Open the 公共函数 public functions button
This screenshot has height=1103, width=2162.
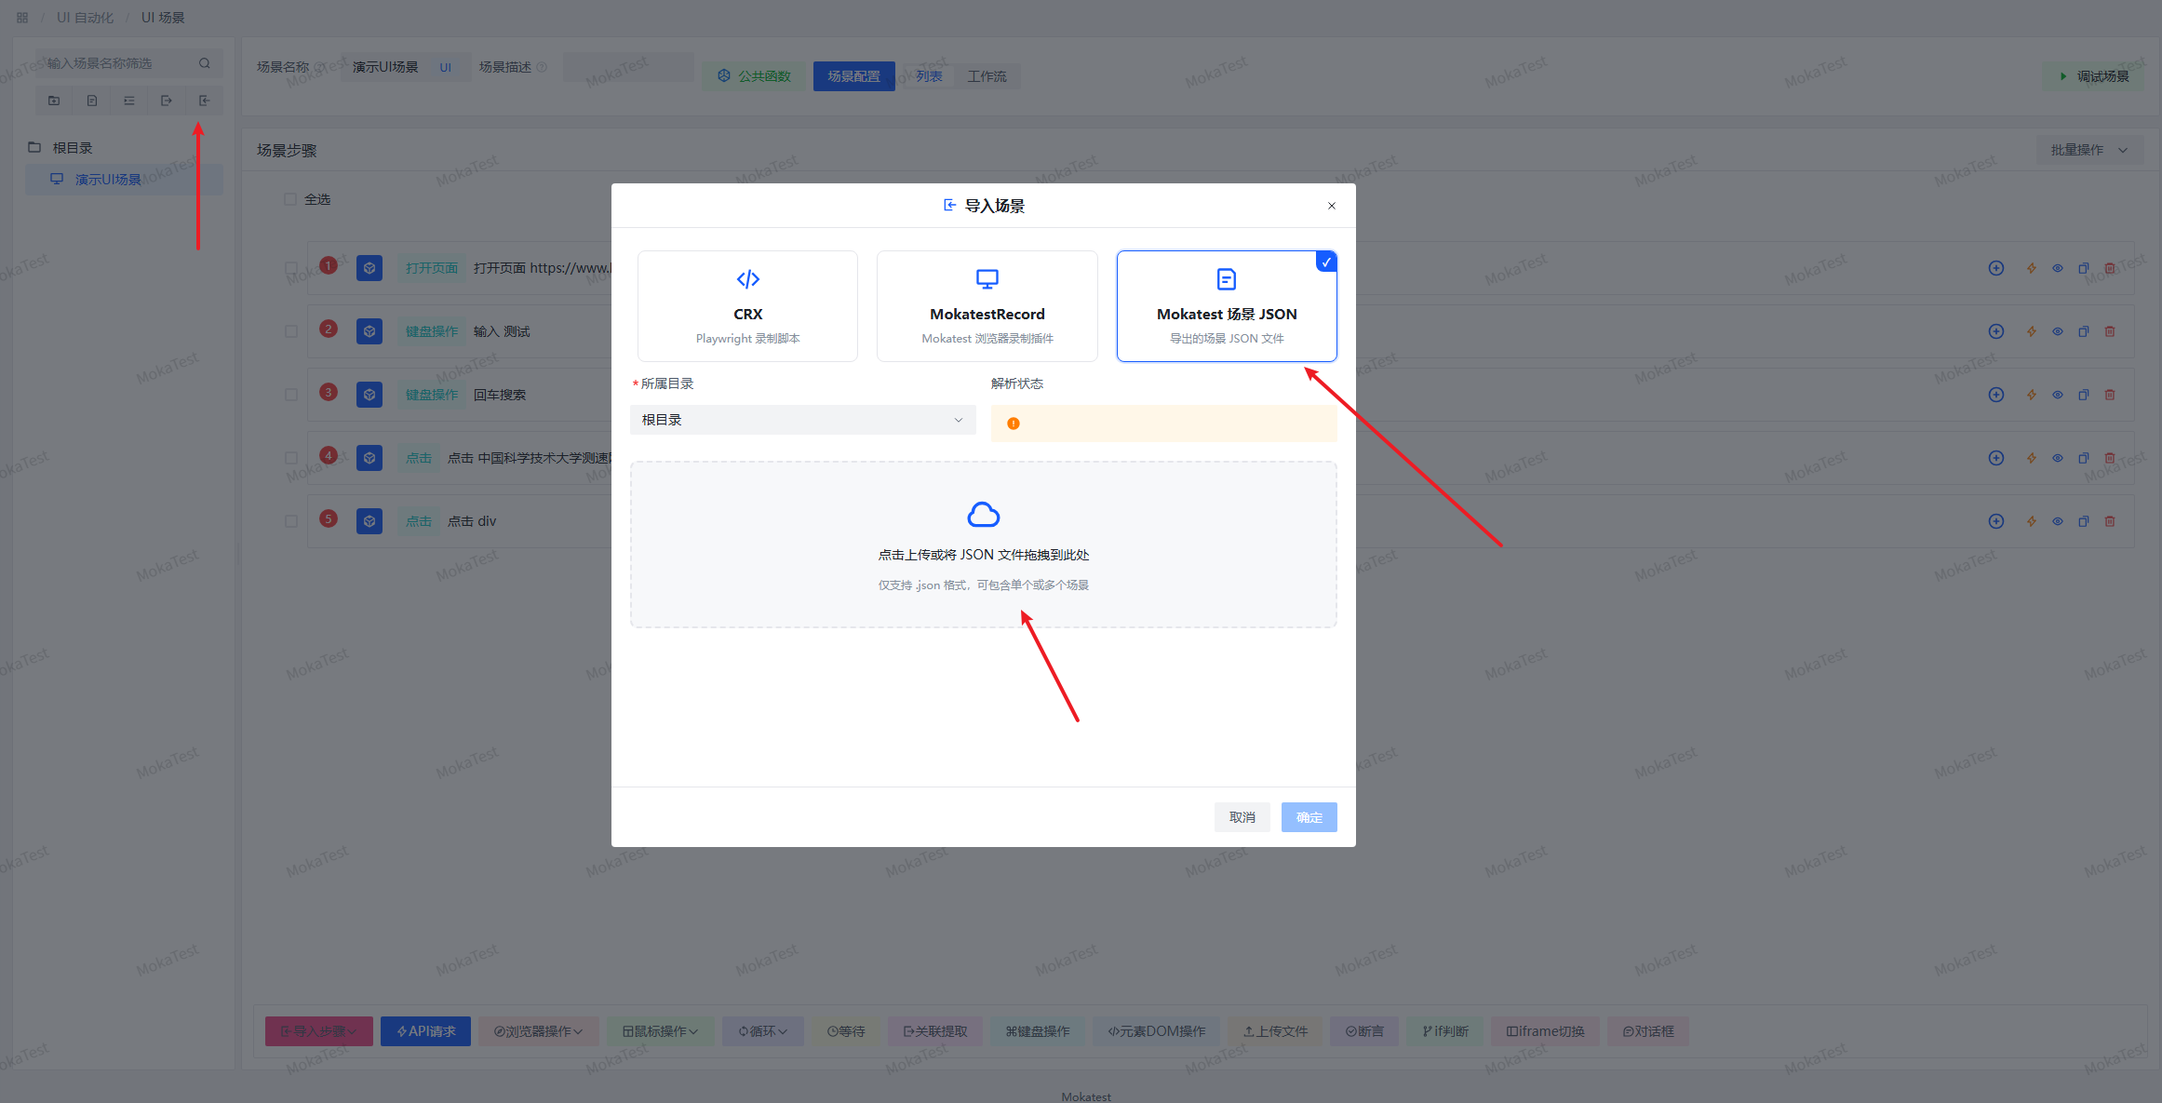(x=754, y=76)
